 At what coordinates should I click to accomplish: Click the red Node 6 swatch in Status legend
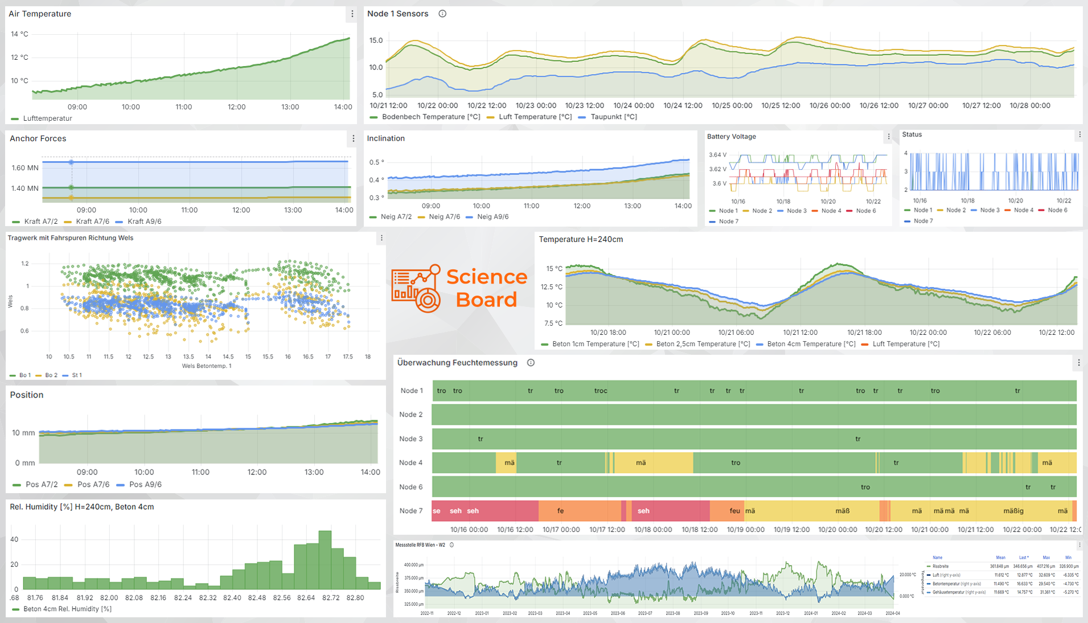1042,210
